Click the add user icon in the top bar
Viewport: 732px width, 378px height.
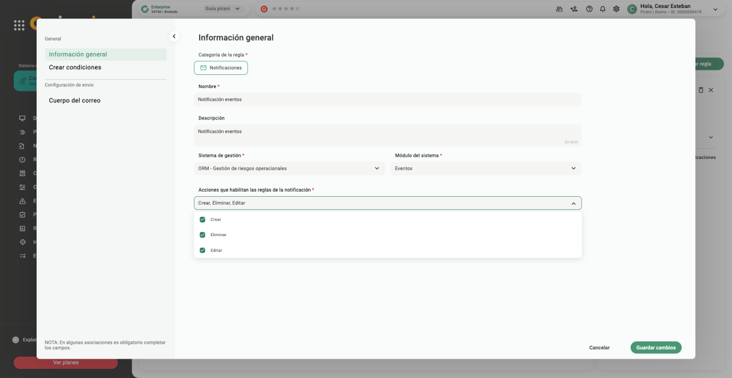click(x=574, y=9)
